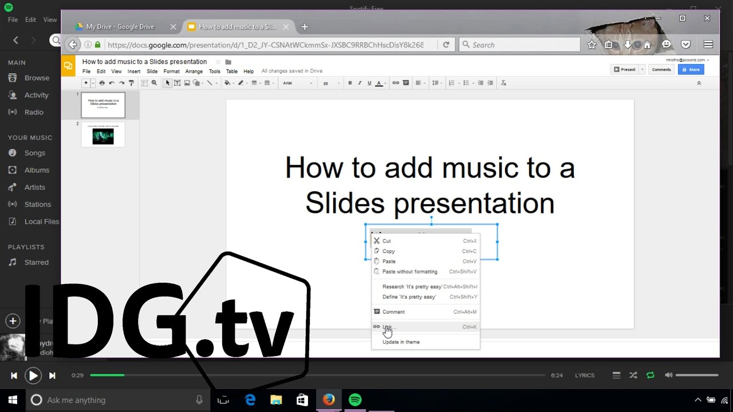
Task: Click the Undo arrow in Slides toolbar
Action: coord(112,83)
